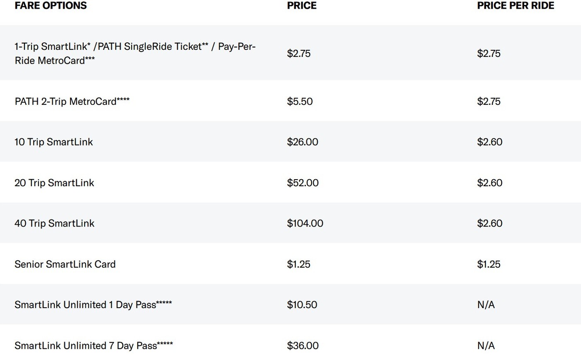Select the PATH 2-Trip MetroCard fare option
The width and height of the screenshot is (581, 355).
pos(72,101)
